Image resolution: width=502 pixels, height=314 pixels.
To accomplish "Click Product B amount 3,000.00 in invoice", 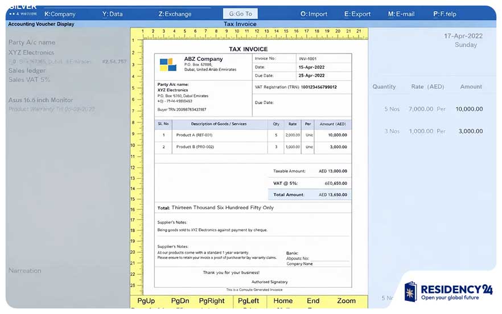I will [339, 147].
